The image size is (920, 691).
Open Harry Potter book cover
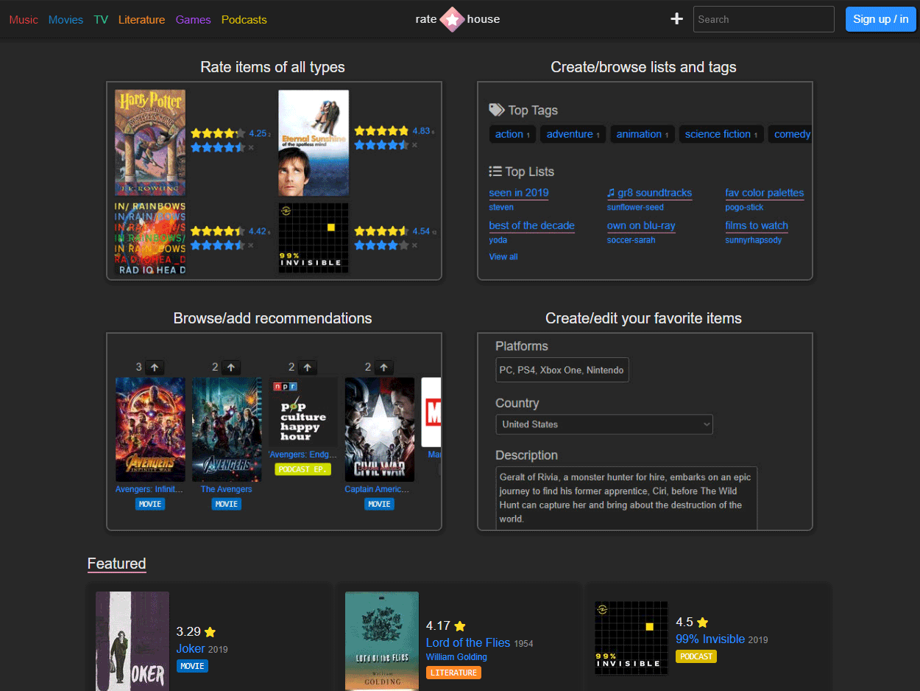click(x=150, y=143)
